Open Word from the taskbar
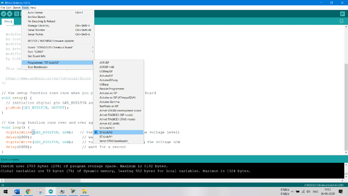The height and width of the screenshot is (196, 348). (x=17, y=191)
